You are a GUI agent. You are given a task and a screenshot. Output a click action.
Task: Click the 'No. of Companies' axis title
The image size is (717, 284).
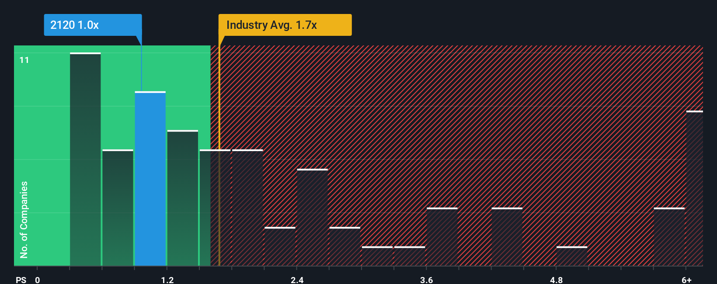[x=24, y=219]
